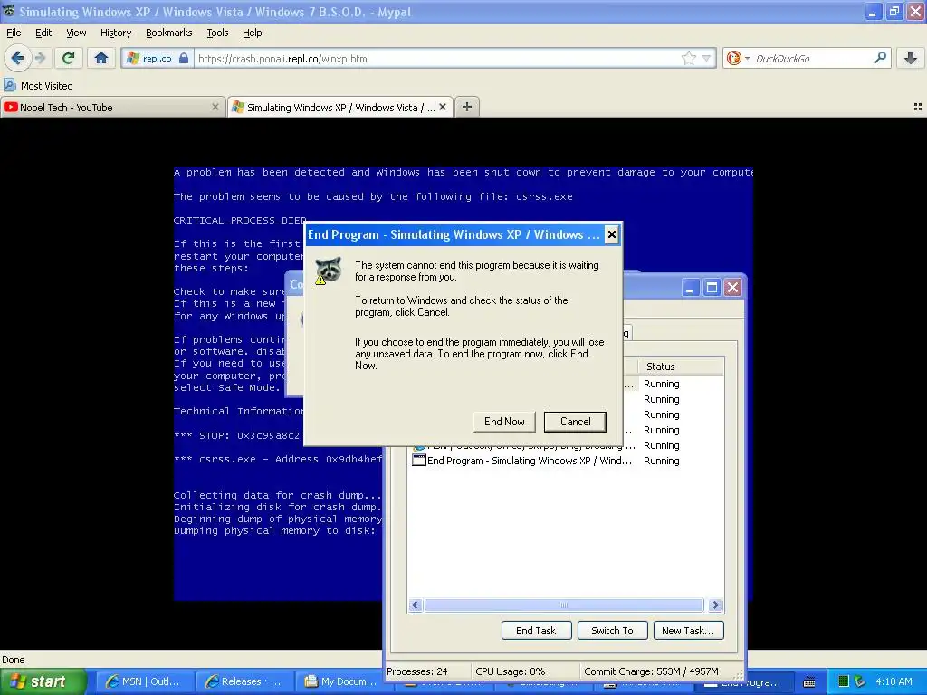The width and height of the screenshot is (927, 695).
Task: Switch to the Nobel Tech - YouTube tab
Action: (x=112, y=107)
